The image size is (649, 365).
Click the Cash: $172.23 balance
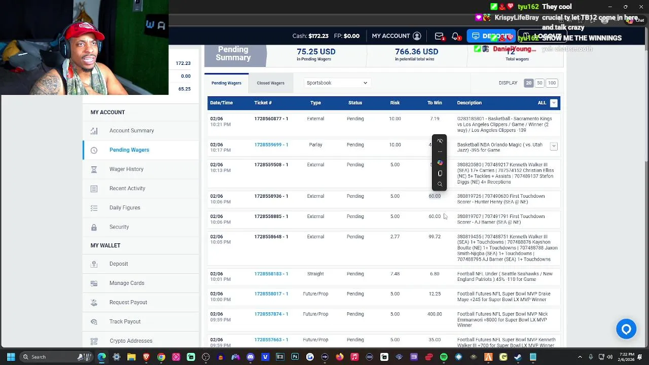(x=310, y=36)
